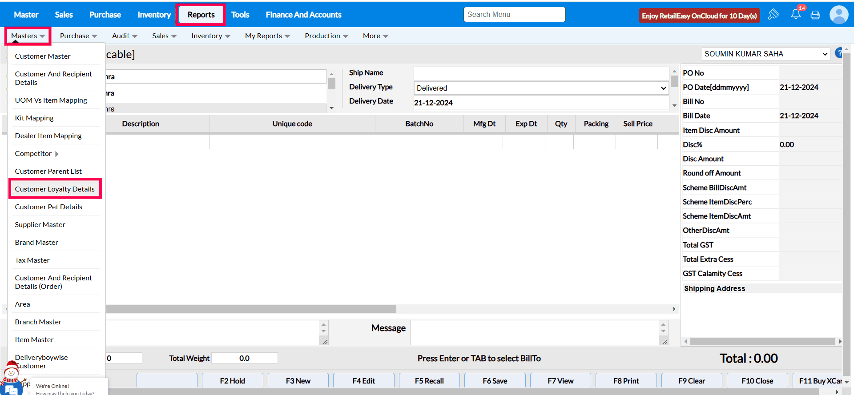Open the Purchase reports dropdown
The image size is (854, 395).
point(78,36)
